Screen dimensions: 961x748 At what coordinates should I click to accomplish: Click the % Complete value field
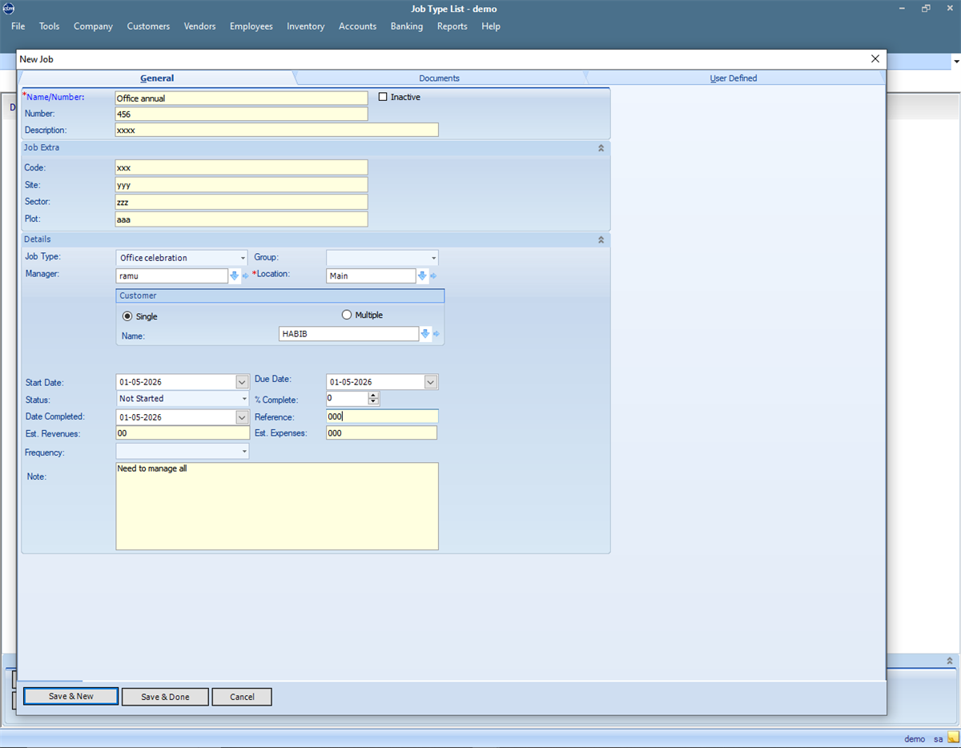(348, 398)
